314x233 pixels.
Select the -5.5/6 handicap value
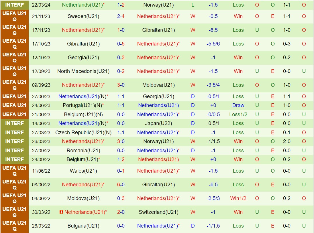[213, 44]
